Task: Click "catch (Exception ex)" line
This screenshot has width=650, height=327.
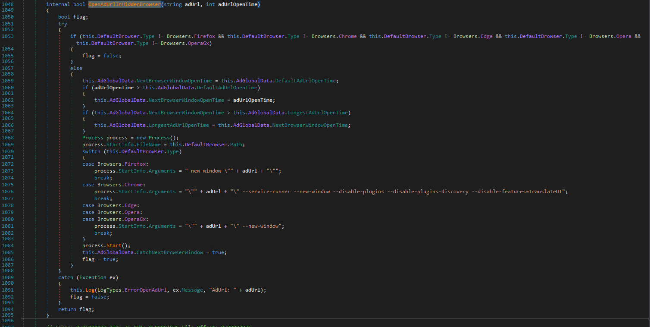Action: coord(88,277)
